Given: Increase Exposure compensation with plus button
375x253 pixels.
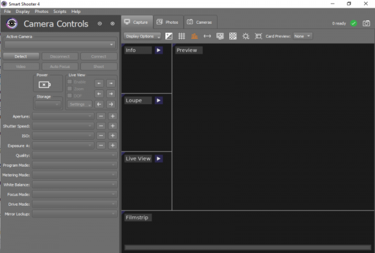Looking at the screenshot, I should (113, 145).
